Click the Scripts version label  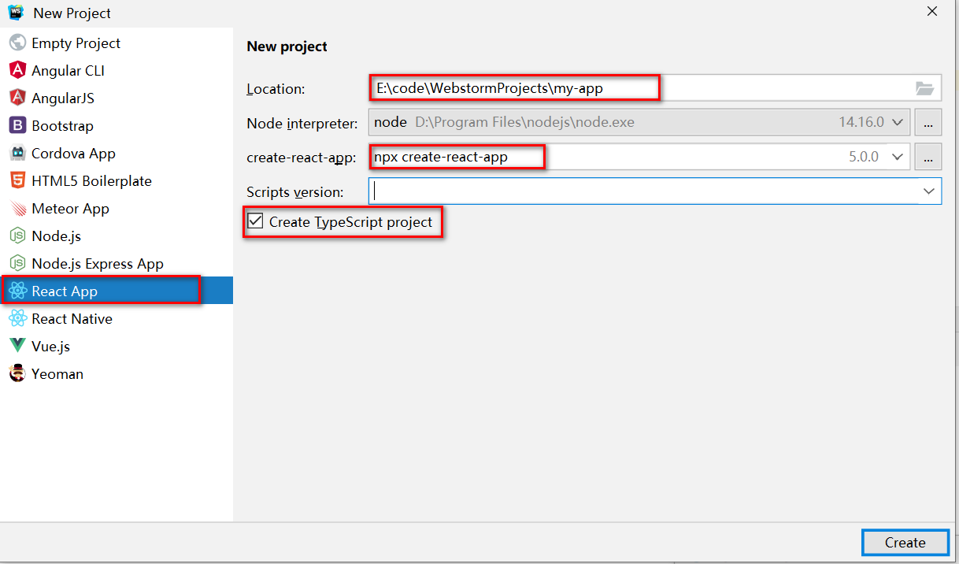tap(295, 192)
